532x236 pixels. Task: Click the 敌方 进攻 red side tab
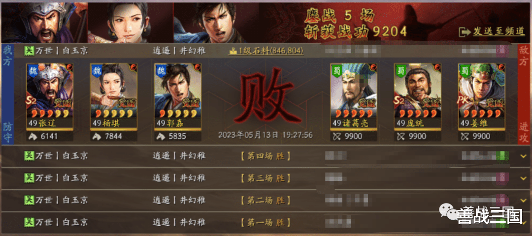[x=524, y=94]
